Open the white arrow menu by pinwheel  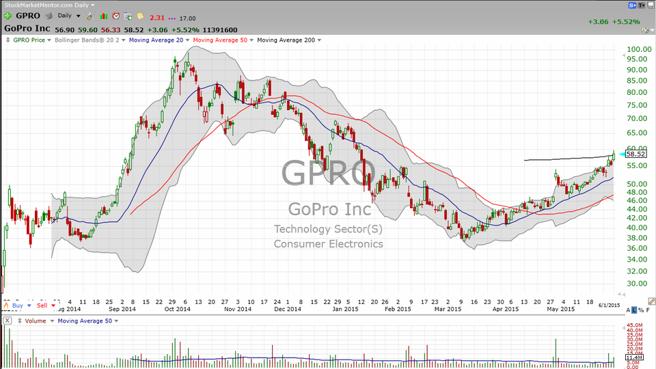[x=652, y=31]
